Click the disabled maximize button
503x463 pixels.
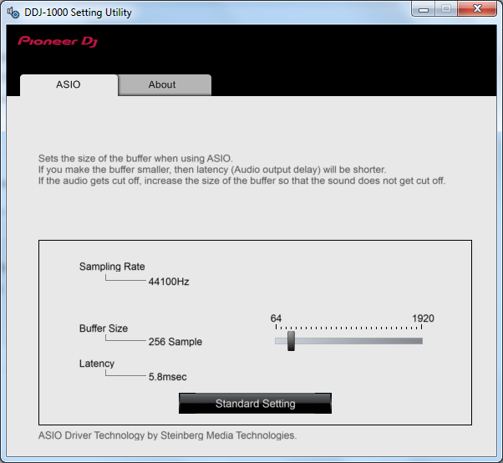point(446,9)
